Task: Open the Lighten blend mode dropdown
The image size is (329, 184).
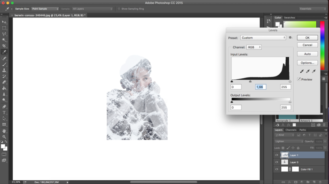Action: point(289,141)
